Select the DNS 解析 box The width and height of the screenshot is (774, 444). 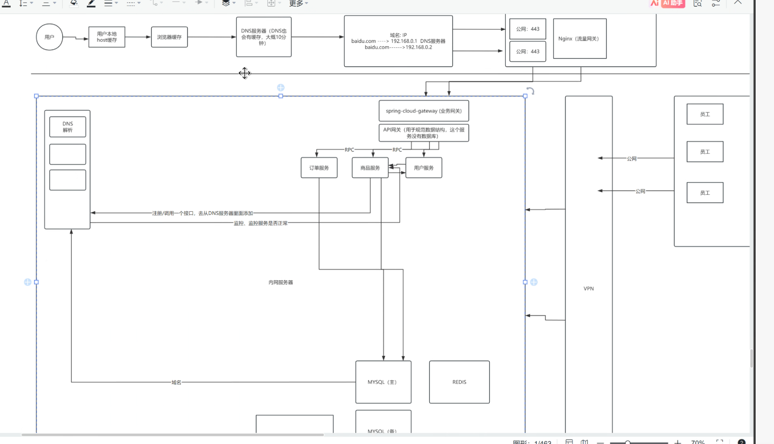tap(68, 127)
